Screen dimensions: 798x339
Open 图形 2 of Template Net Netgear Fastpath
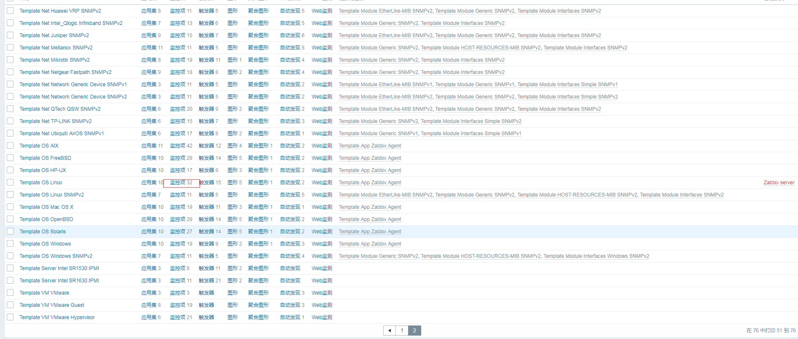point(235,72)
